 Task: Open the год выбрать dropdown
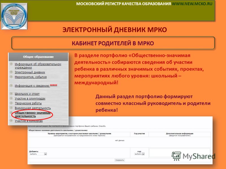click(139, 154)
